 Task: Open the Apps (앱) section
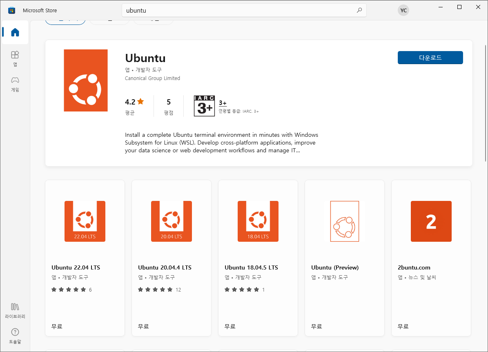tap(15, 59)
